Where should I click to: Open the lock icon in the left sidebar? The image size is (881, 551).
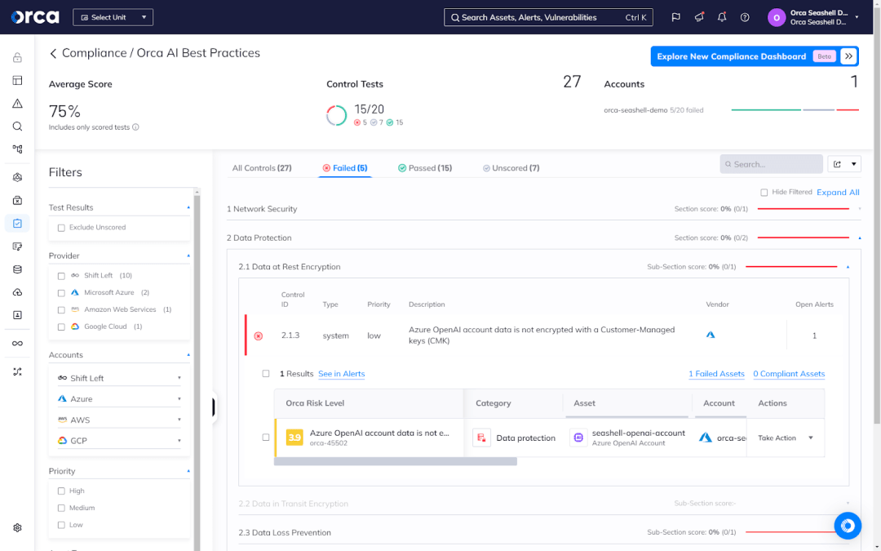[17, 57]
